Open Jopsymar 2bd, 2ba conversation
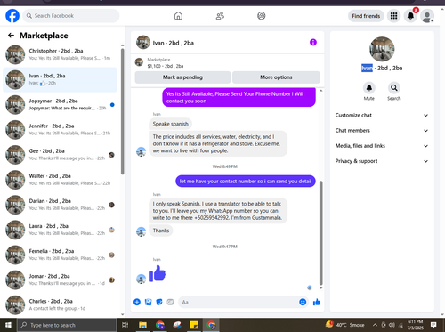 [60, 105]
